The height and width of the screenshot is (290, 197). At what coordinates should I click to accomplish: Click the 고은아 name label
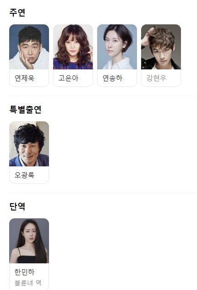click(68, 78)
